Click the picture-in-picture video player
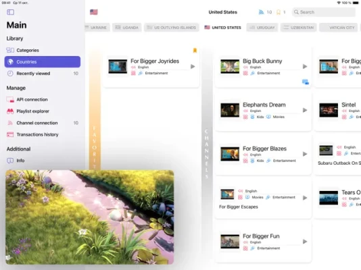 [89, 217]
